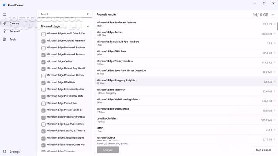Screen dimensions: 278x156
Task: Go to the Tools page
Action: [x=13, y=40]
